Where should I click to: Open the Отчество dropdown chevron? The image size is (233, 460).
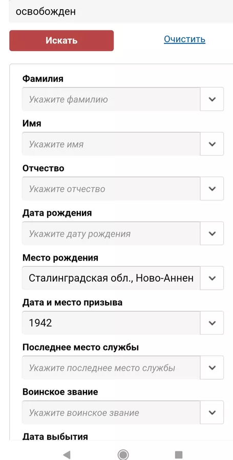pos(212,189)
